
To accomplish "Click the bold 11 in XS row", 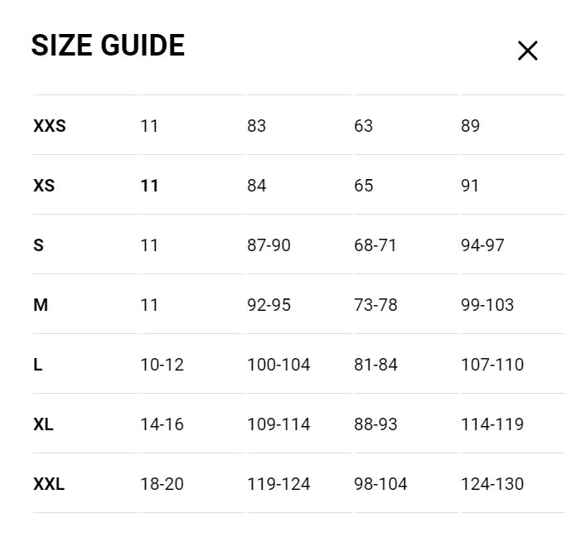I will click(x=149, y=187).
